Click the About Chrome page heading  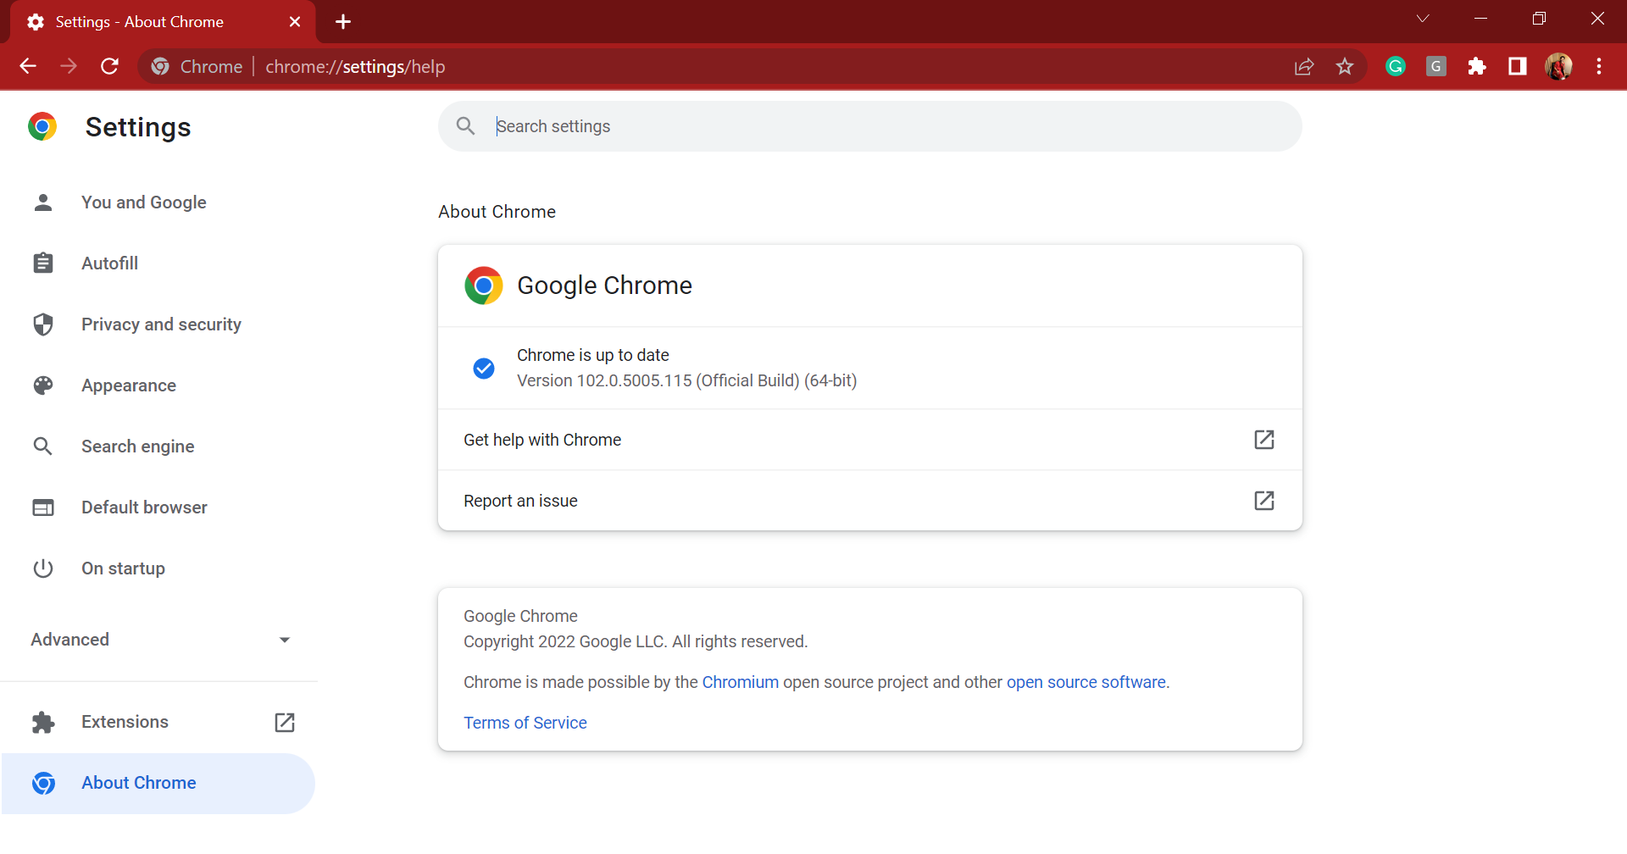(x=497, y=212)
